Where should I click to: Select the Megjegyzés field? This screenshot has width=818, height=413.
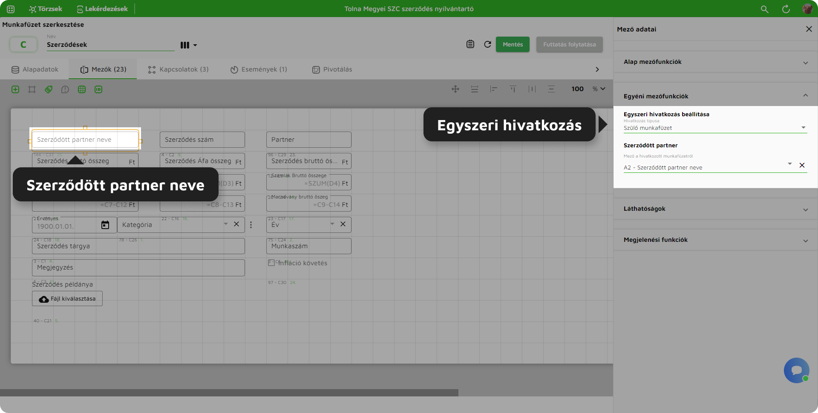click(138, 267)
